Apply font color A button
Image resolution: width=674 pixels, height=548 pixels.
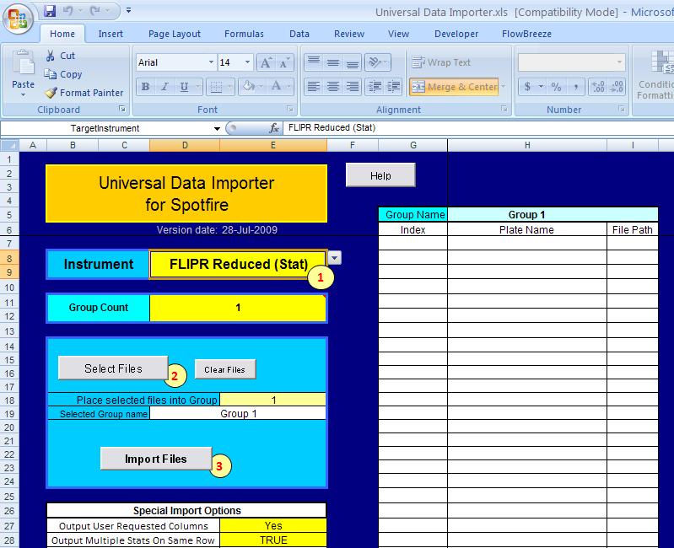click(276, 87)
